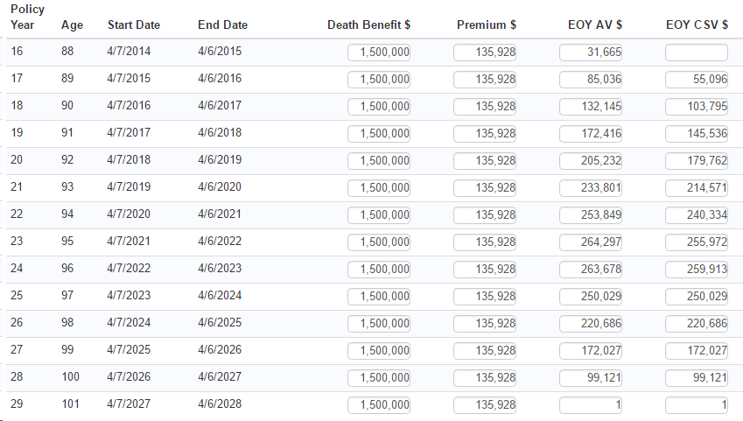Click the Death Benefit field for policy year 20
Image resolution: width=743 pixels, height=421 pixels.
[379, 161]
